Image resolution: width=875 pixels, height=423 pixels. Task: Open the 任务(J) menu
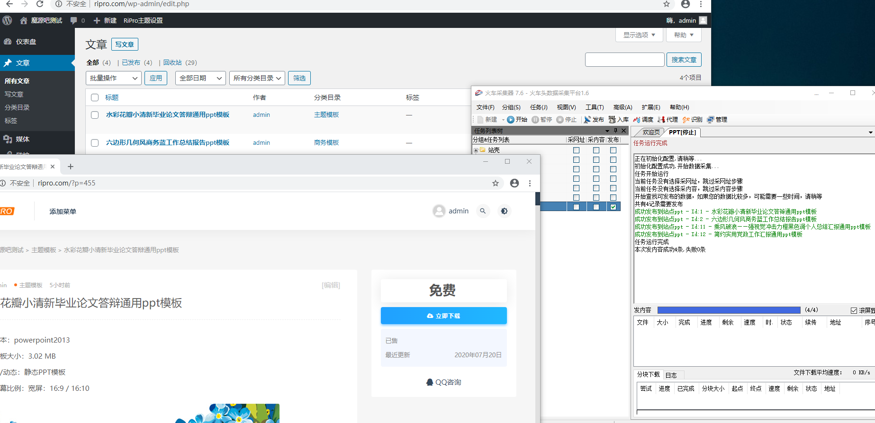539,107
